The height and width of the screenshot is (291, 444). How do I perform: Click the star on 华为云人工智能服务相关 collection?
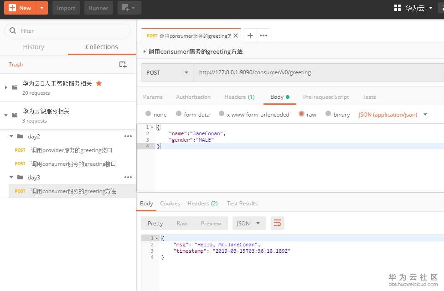99,83
